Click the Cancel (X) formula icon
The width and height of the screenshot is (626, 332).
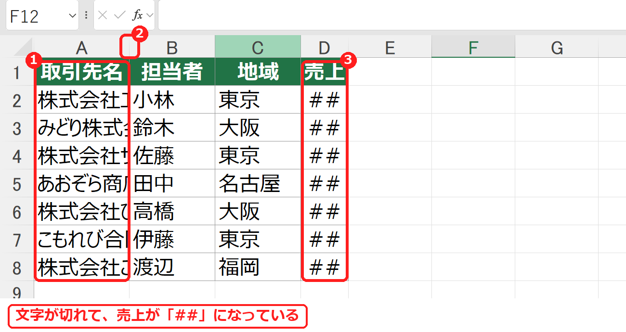pos(102,15)
